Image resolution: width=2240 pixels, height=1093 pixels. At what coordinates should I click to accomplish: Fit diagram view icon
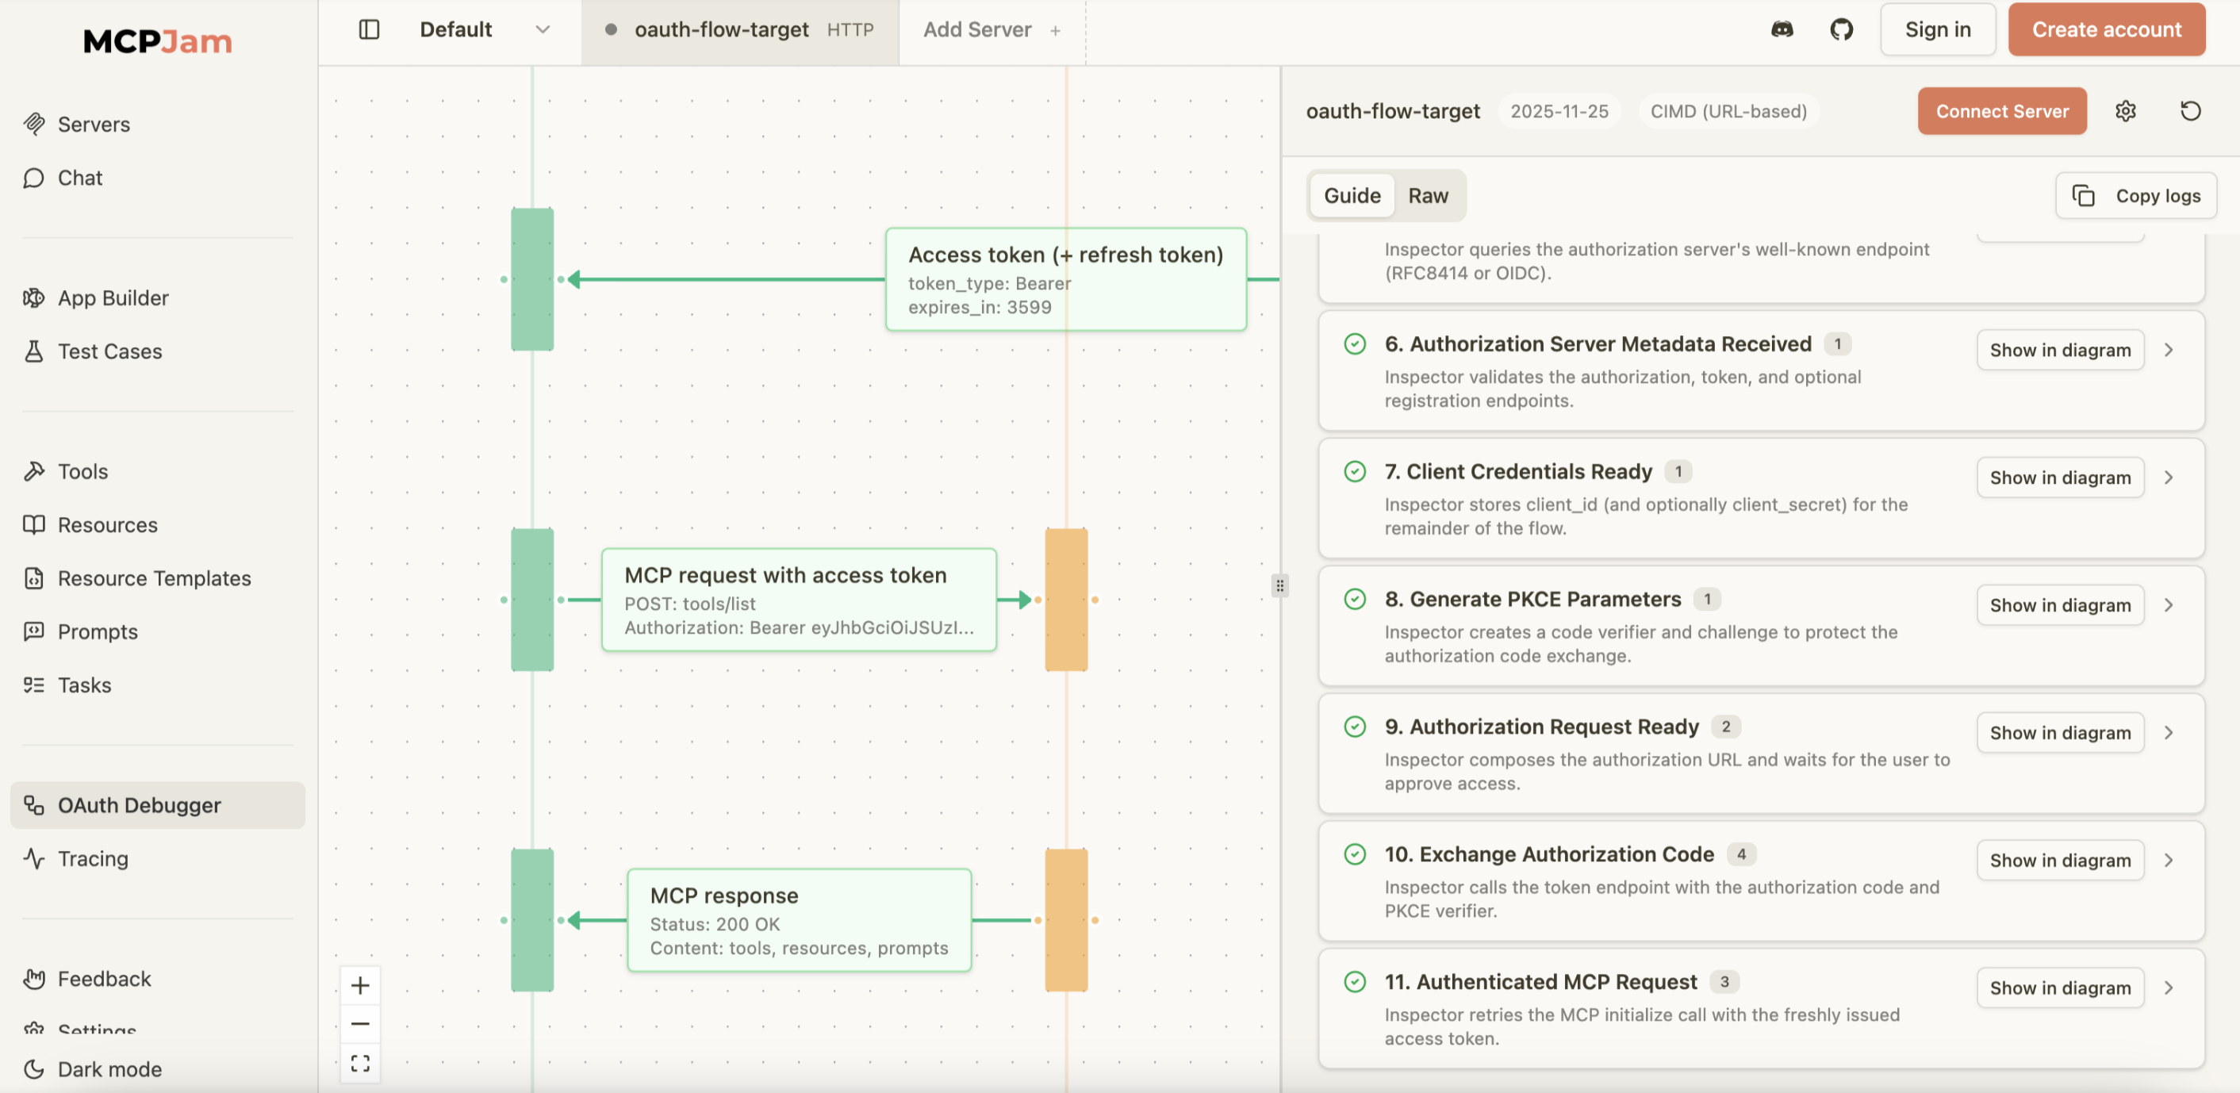coord(360,1063)
